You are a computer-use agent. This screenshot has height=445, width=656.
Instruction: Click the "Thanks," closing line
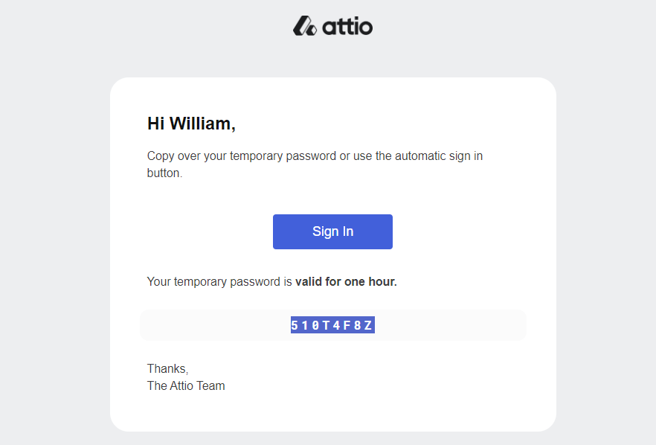tap(167, 368)
